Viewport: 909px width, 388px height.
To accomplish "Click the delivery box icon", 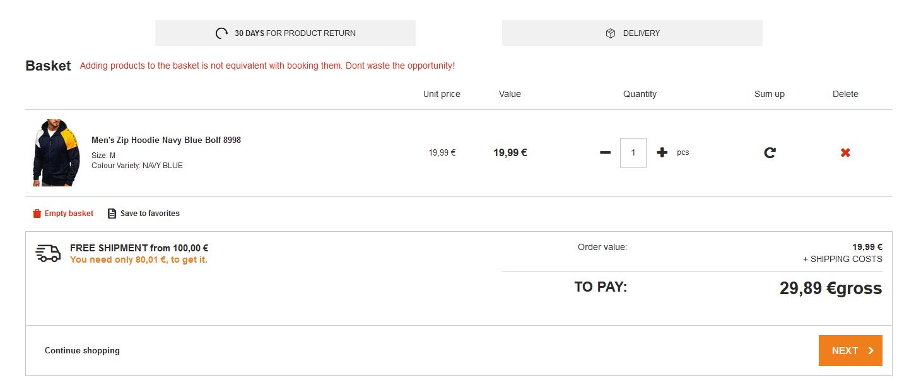I will tap(610, 33).
